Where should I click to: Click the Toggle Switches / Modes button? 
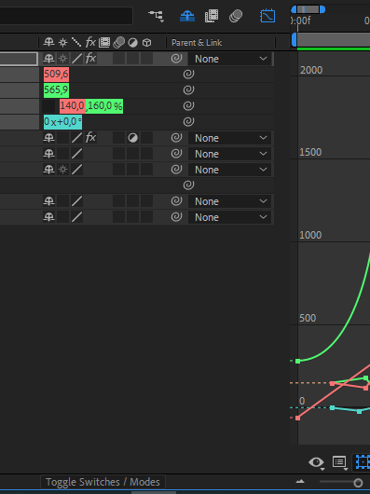pos(103,482)
